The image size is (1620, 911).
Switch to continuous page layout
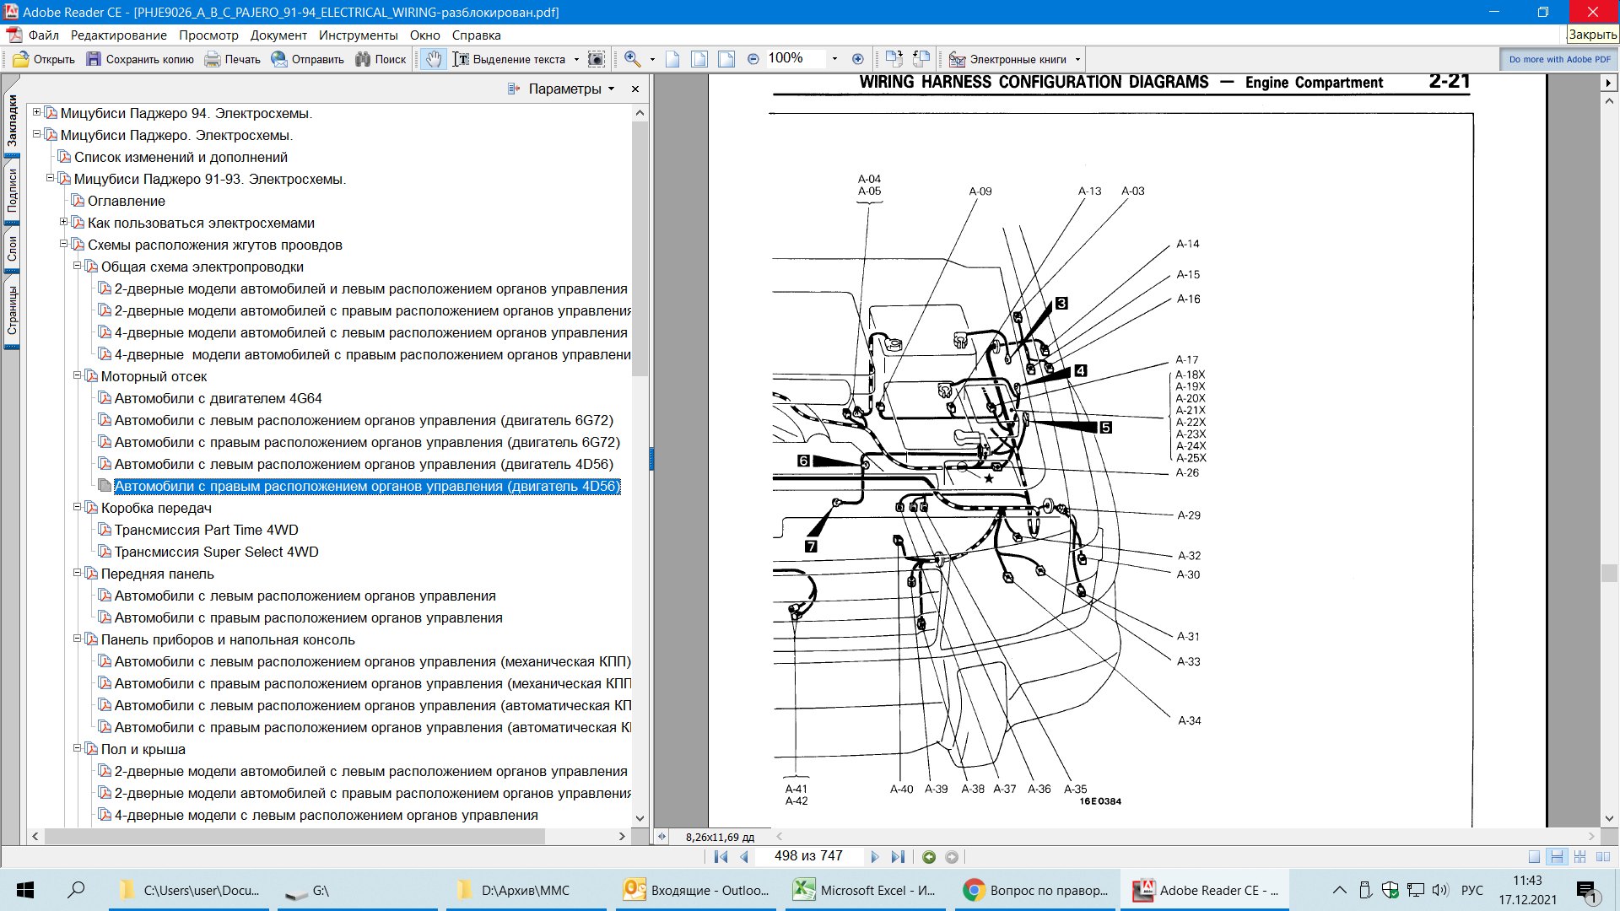click(1557, 857)
